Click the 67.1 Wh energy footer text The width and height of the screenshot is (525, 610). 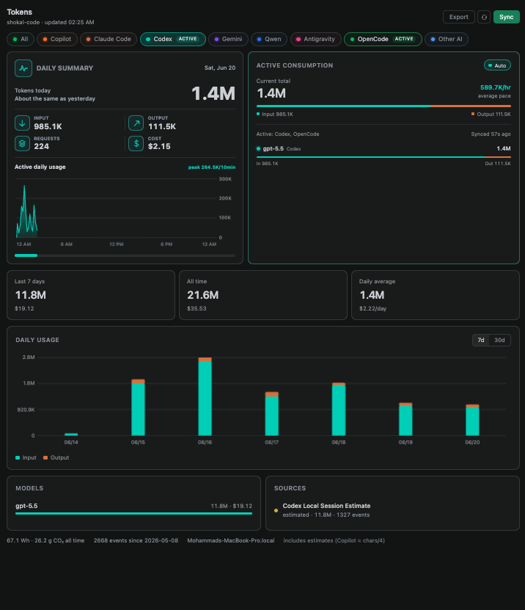tap(45, 541)
